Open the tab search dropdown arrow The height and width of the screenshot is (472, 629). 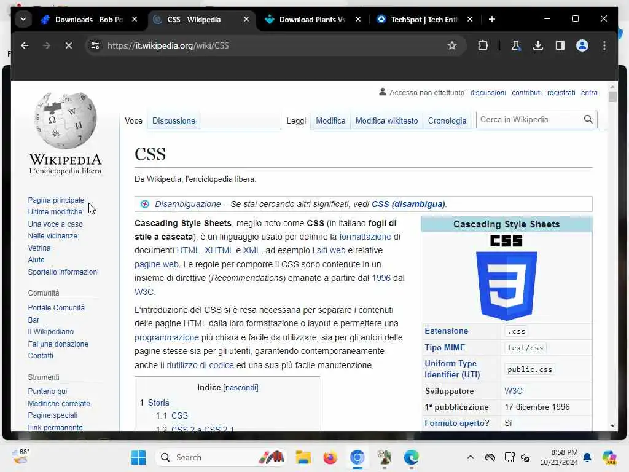[x=23, y=19]
